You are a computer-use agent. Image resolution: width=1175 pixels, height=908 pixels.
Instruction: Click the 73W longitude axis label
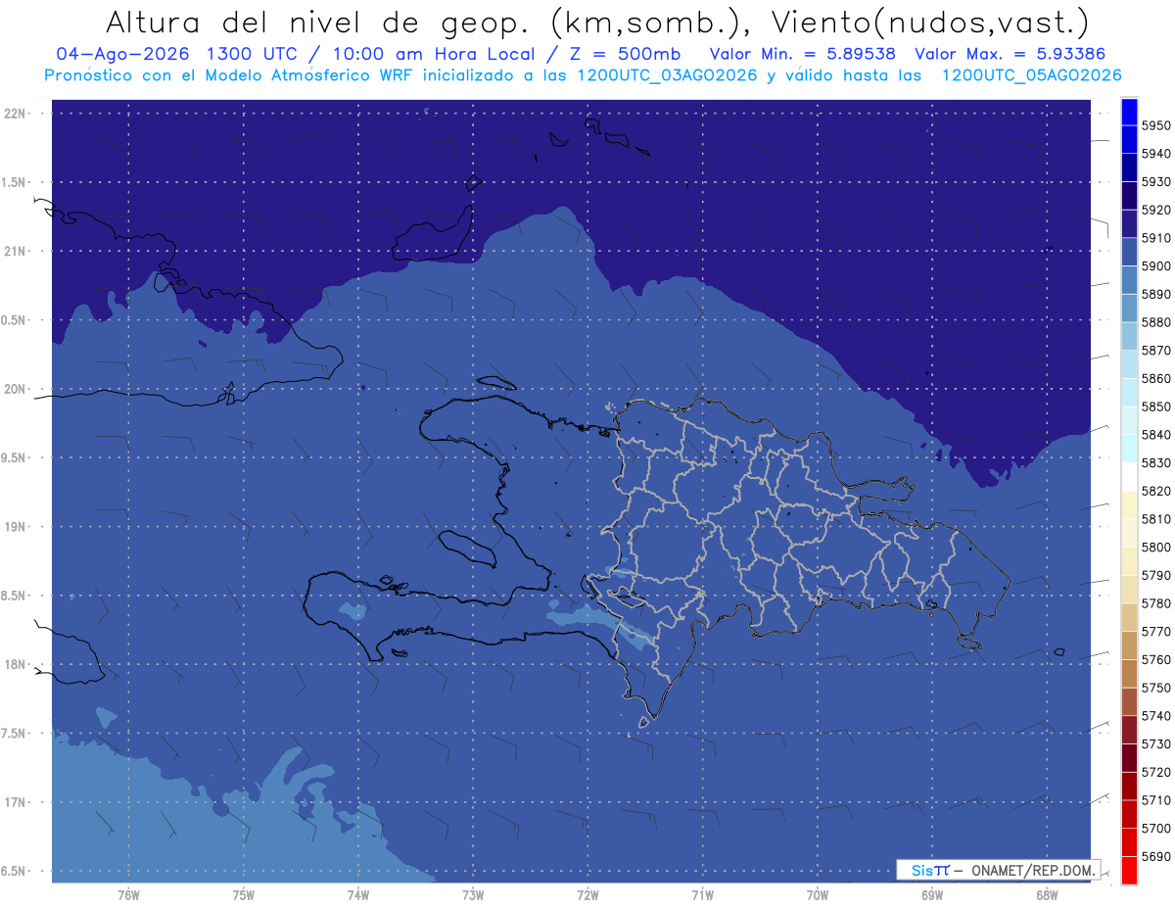pyautogui.click(x=473, y=893)
